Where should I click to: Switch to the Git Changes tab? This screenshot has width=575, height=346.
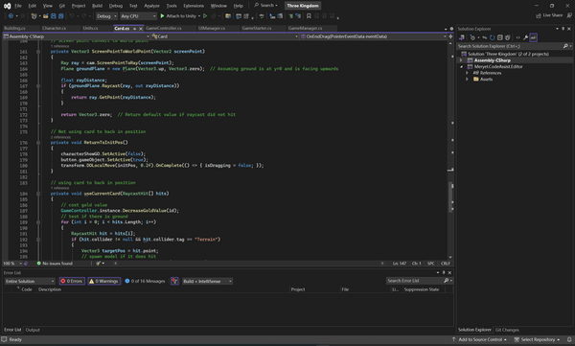coord(507,330)
